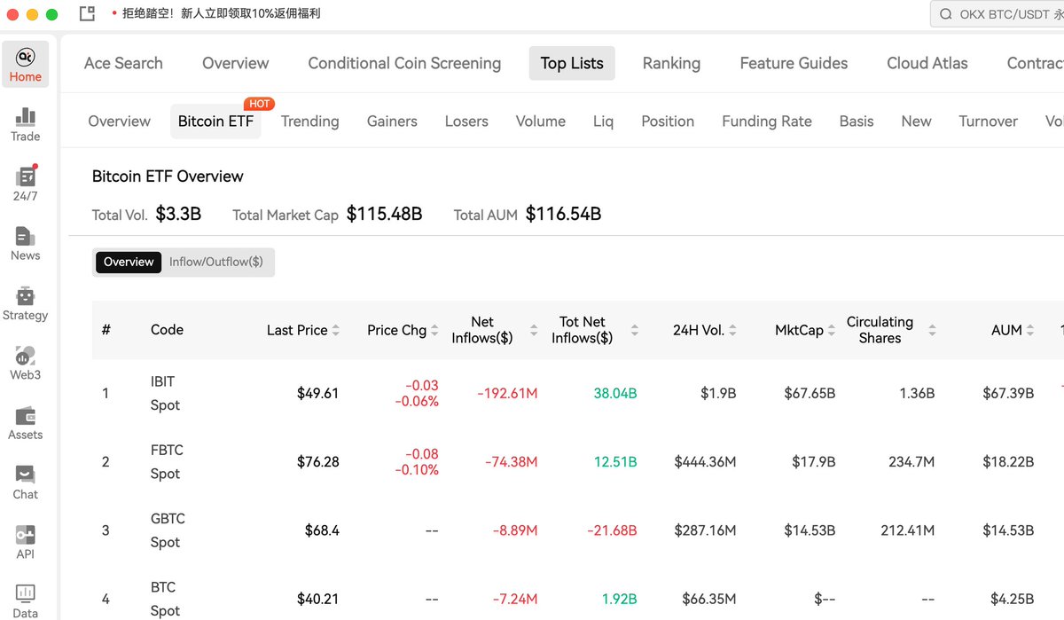Open the Data chart icon

point(26,600)
